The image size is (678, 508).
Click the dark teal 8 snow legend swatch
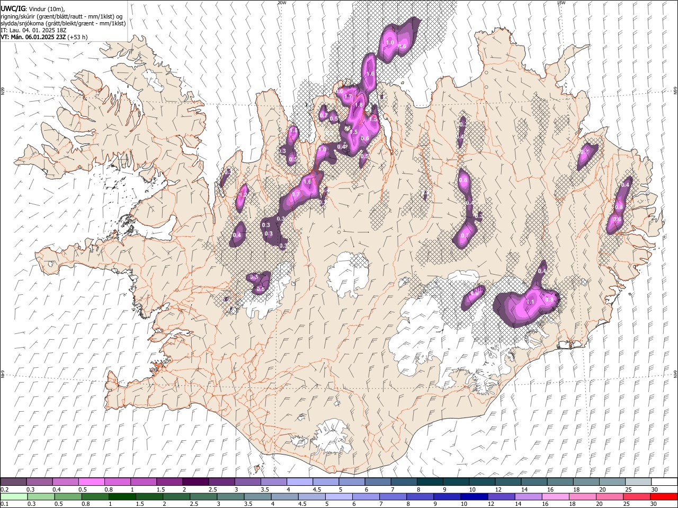[429, 482]
